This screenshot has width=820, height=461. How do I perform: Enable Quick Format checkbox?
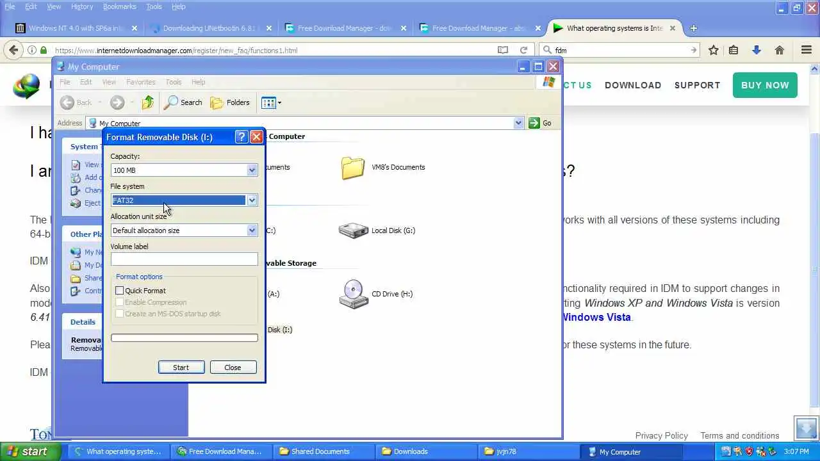119,291
